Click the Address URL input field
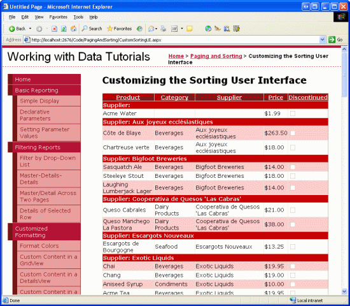Screen dimensions: 350x306 pos(174,40)
